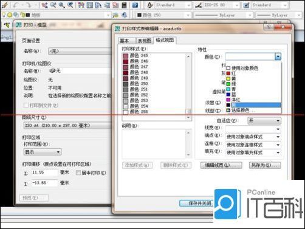Click the plot style list scroll-up arrow
This screenshot has height=229, width=305.
[x=188, y=56]
